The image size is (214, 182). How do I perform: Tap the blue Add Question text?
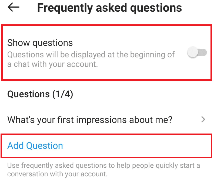(35, 146)
